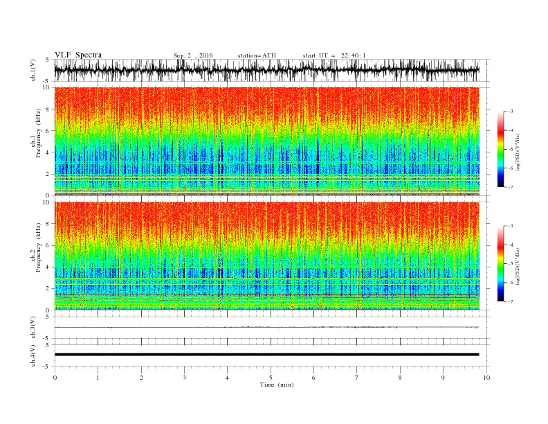Screen dimensions: 548x424
Task: Click the '-5' tick on ch.2 colorbar
Action: (x=511, y=263)
